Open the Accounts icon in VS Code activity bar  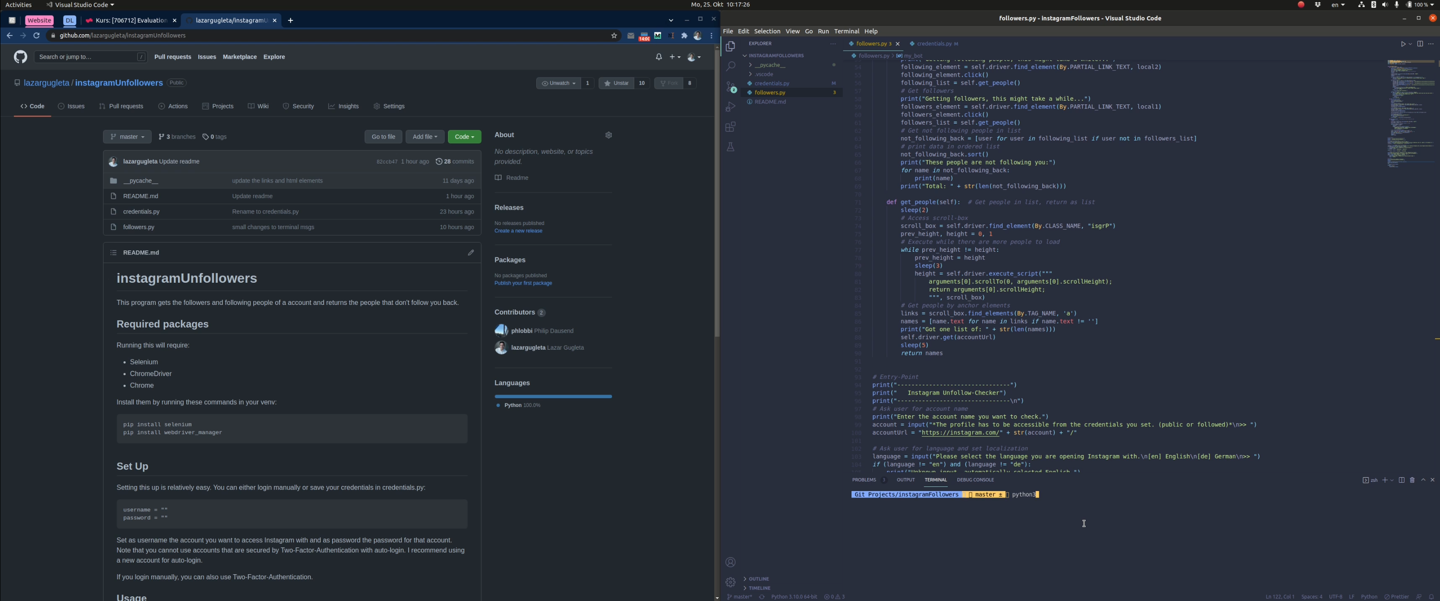(730, 563)
